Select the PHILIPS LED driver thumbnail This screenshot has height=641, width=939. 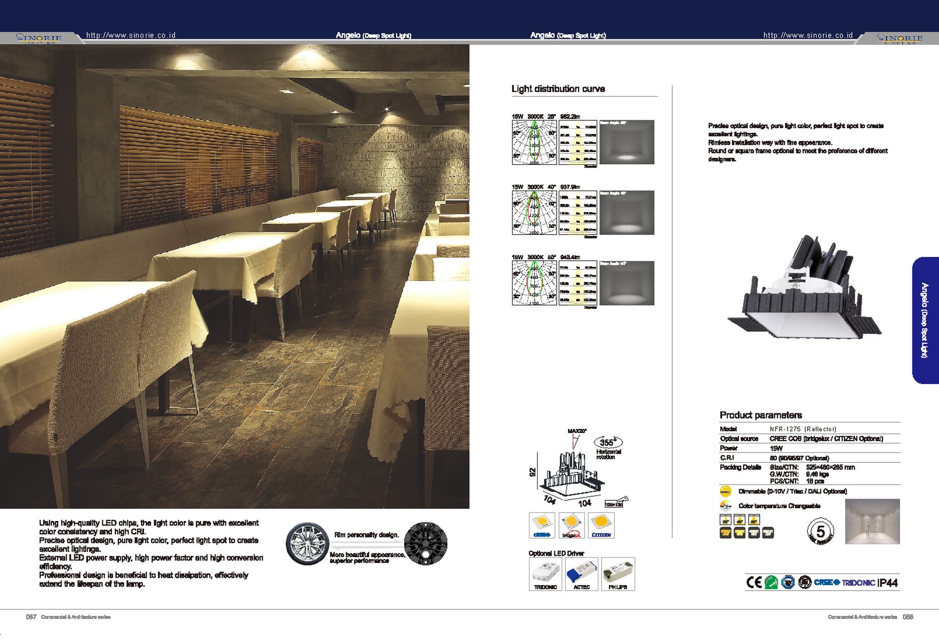(618, 574)
